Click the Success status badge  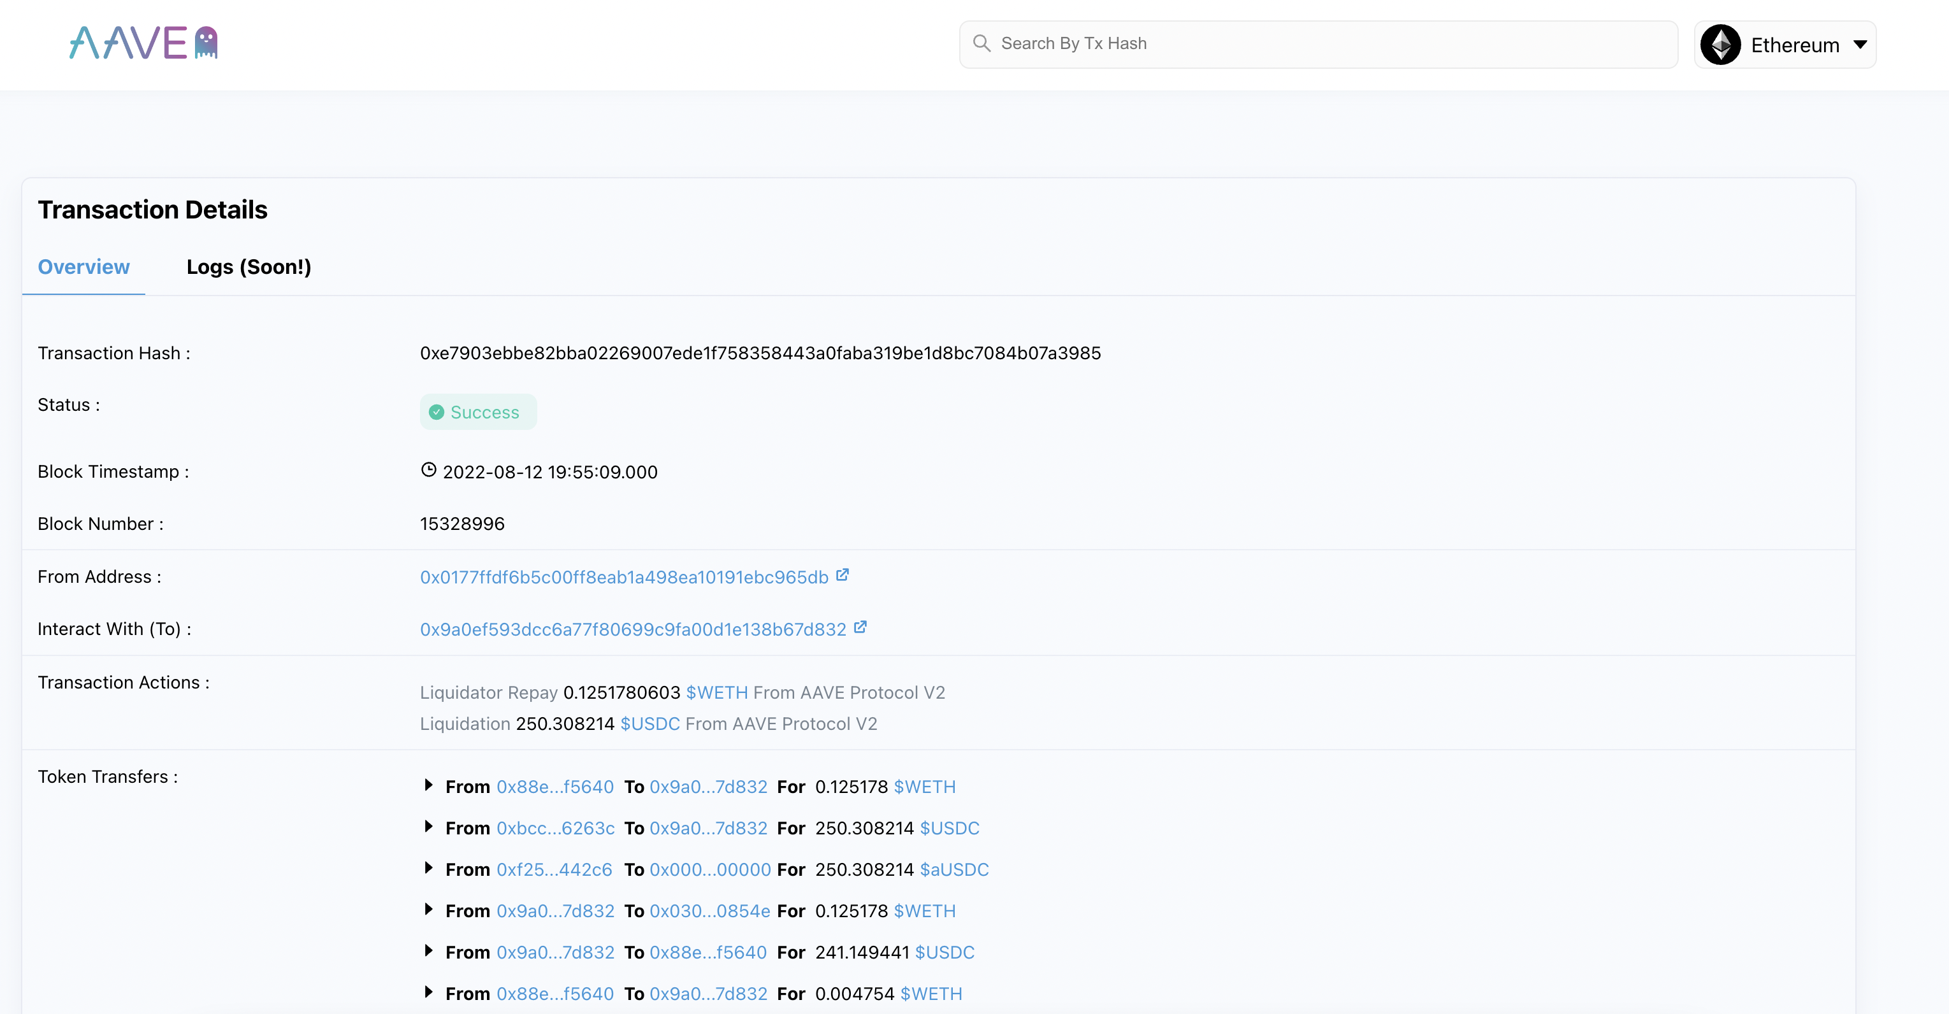pyautogui.click(x=478, y=411)
